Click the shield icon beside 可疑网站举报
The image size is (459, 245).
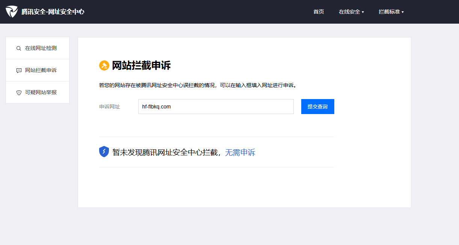pos(19,93)
